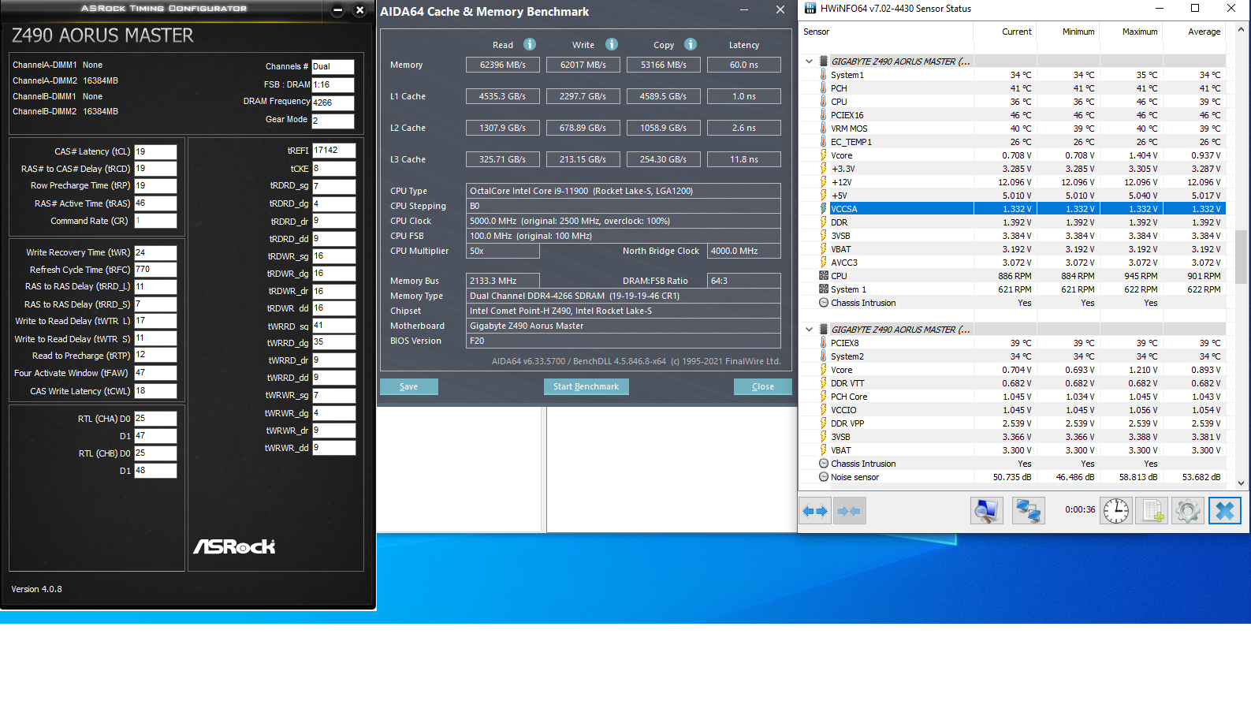1251x727 pixels.
Task: Click chip icon of GIGABYTE group above PCIEX8
Action: tap(824, 330)
